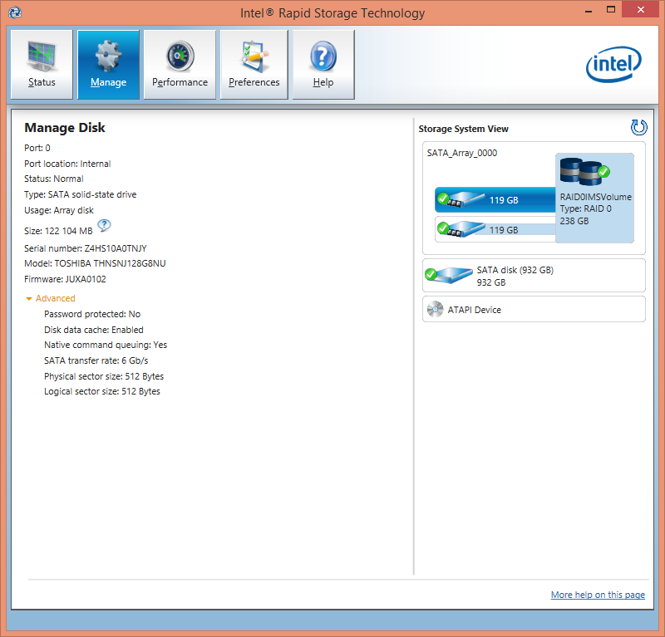Image resolution: width=665 pixels, height=637 pixels.
Task: Click the Port: 0 text
Action: pos(37,148)
